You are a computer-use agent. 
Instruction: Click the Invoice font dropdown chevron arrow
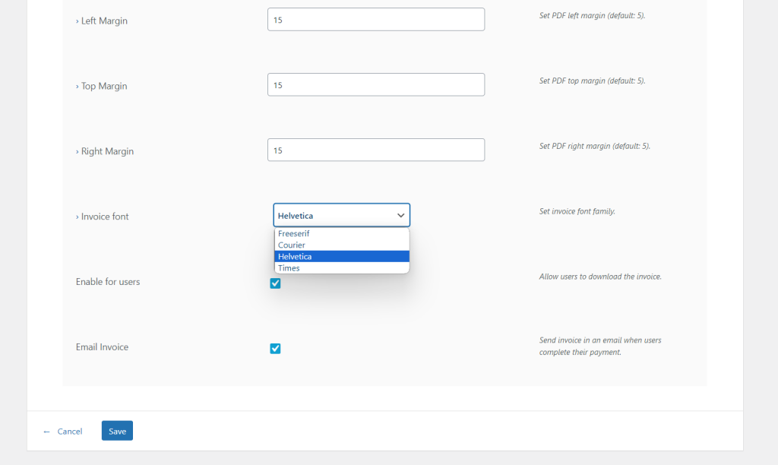400,216
